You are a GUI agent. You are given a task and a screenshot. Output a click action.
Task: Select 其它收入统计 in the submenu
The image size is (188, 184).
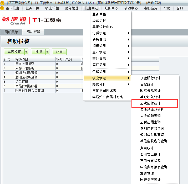pos(155,97)
